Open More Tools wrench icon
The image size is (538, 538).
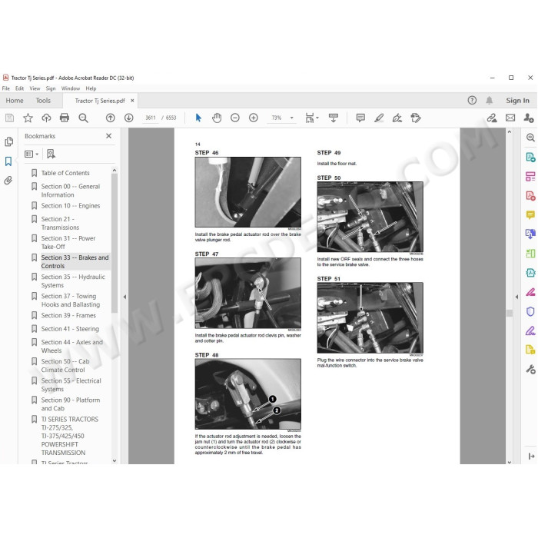tap(530, 369)
